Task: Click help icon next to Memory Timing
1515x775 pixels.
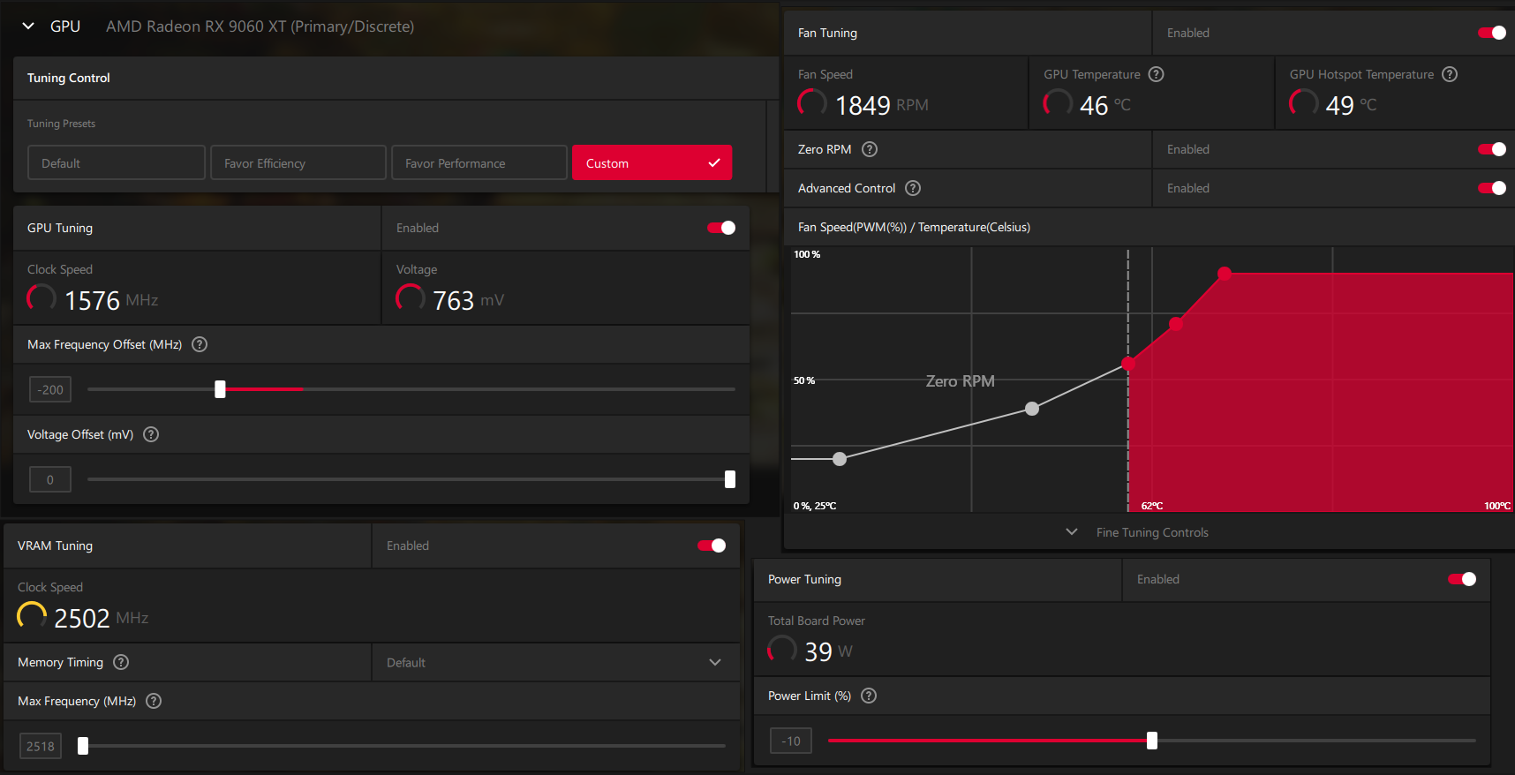Action: coord(121,662)
